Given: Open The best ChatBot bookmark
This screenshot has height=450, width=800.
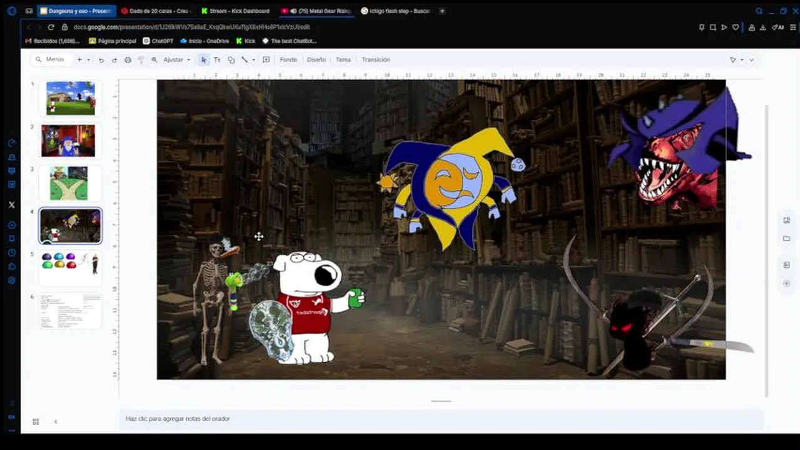Looking at the screenshot, I should click(x=289, y=41).
